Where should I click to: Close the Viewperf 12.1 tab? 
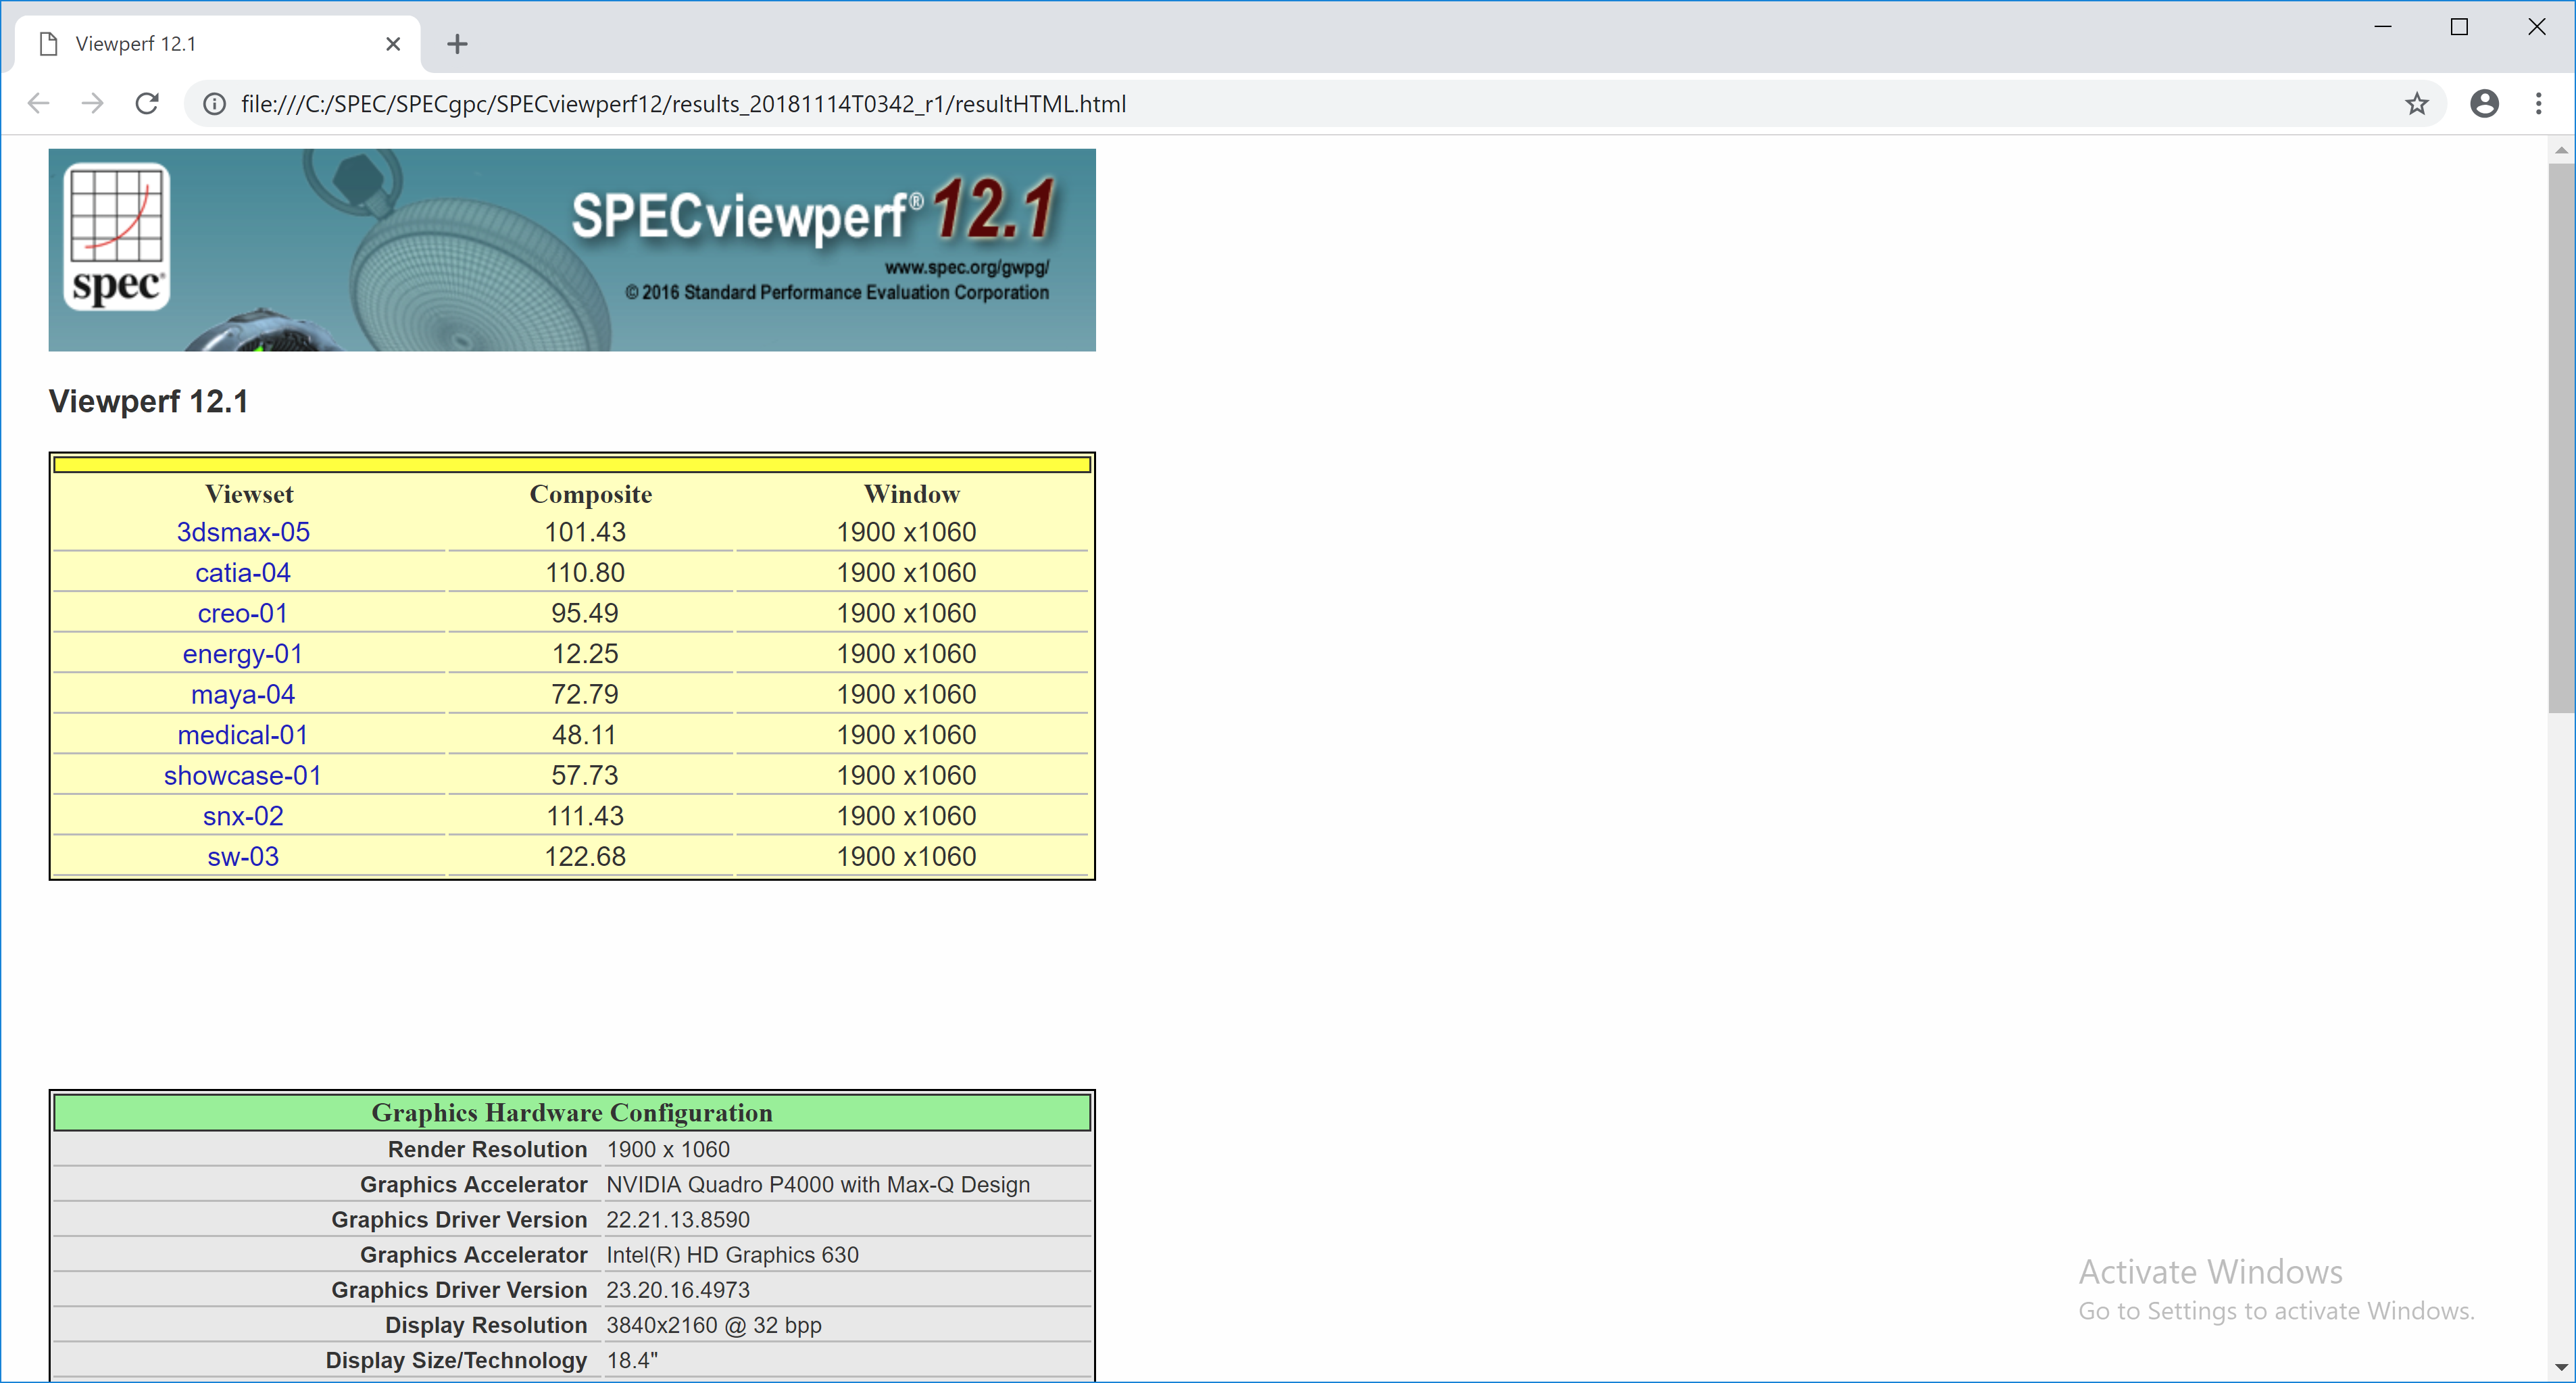pos(393,44)
